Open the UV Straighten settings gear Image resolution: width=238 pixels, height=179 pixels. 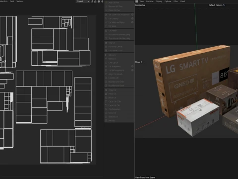coord(132,67)
